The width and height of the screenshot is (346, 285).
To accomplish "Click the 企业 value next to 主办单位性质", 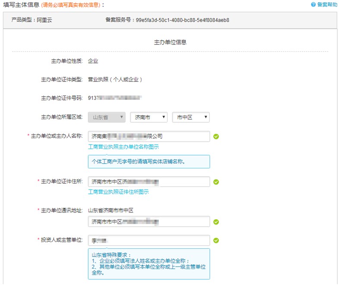I will [93, 61].
